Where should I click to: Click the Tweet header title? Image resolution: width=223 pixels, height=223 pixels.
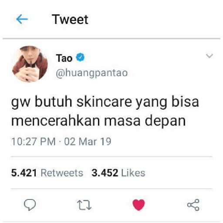[70, 19]
